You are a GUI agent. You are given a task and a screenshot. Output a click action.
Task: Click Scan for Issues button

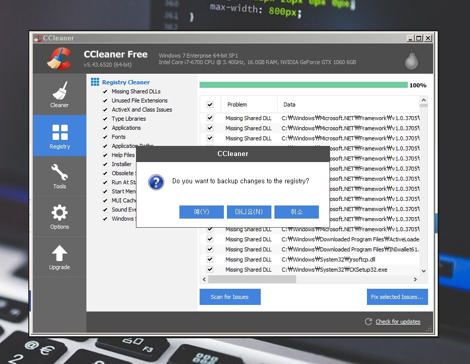(230, 297)
